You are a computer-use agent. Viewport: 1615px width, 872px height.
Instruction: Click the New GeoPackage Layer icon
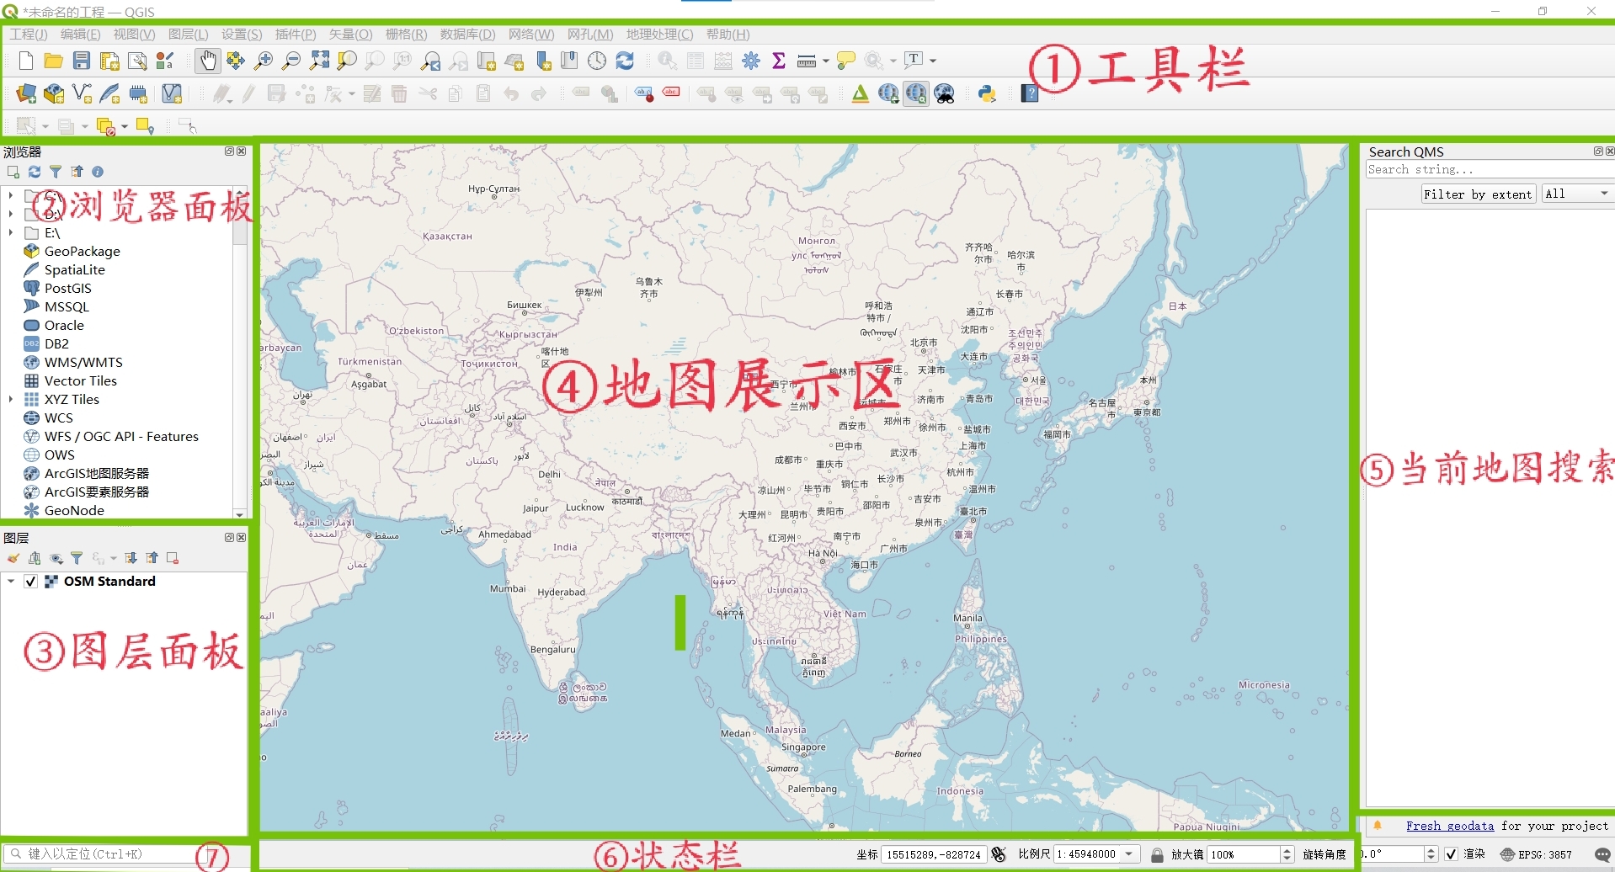(x=54, y=93)
